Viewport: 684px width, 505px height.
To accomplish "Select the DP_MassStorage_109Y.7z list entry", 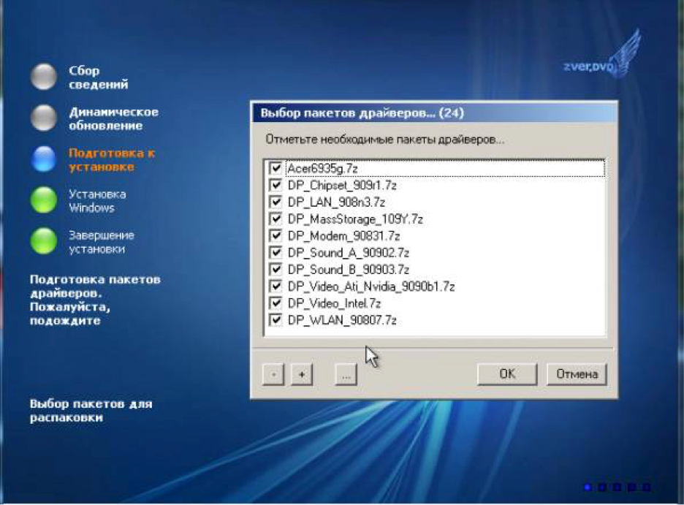I will click(x=355, y=219).
